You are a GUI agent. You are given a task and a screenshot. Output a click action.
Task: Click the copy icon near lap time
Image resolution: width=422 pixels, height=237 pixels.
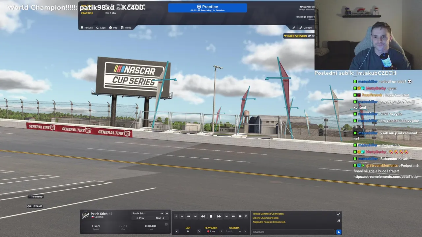pos(166,224)
